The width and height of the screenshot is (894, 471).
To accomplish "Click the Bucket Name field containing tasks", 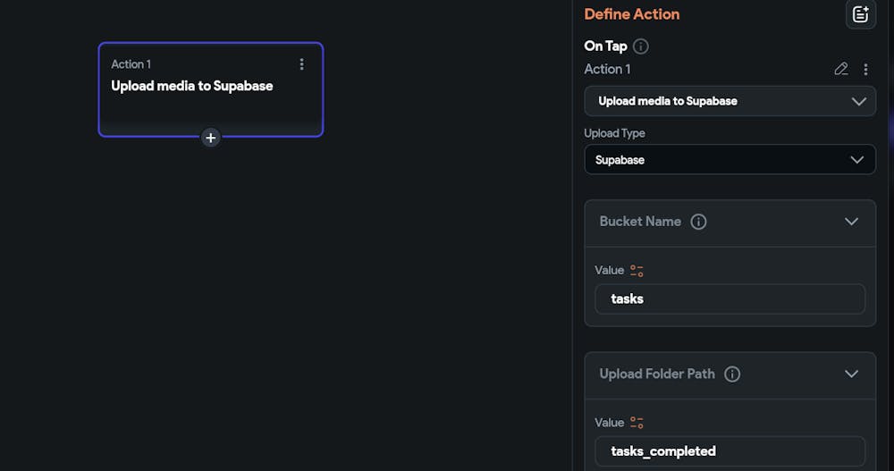I will (x=730, y=299).
